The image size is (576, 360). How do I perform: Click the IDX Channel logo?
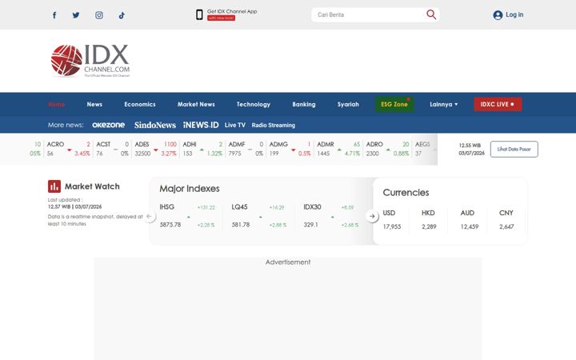click(90, 61)
